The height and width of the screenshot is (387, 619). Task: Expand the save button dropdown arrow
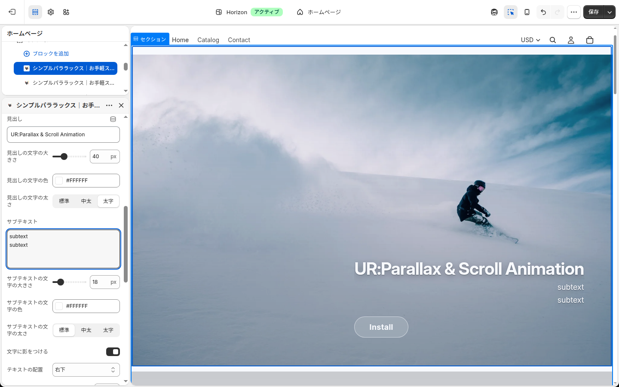610,12
